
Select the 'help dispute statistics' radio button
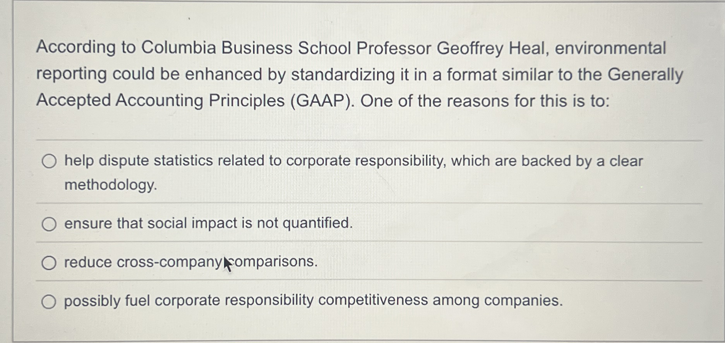tap(49, 161)
